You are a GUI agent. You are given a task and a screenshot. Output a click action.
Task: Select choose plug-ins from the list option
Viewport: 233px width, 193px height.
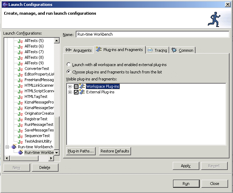[69, 72]
